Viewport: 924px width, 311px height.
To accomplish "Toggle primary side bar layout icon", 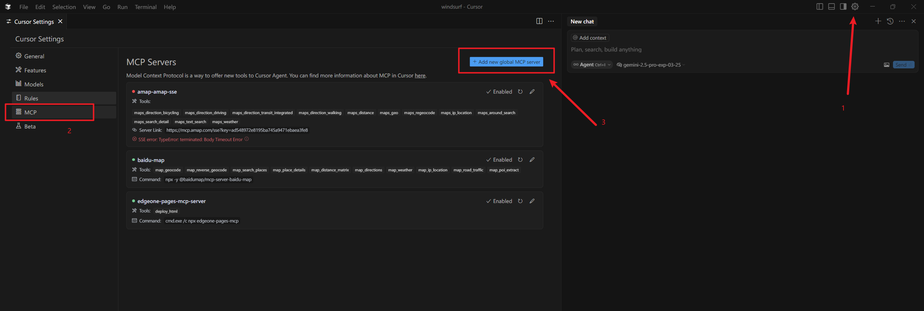I will pyautogui.click(x=820, y=6).
